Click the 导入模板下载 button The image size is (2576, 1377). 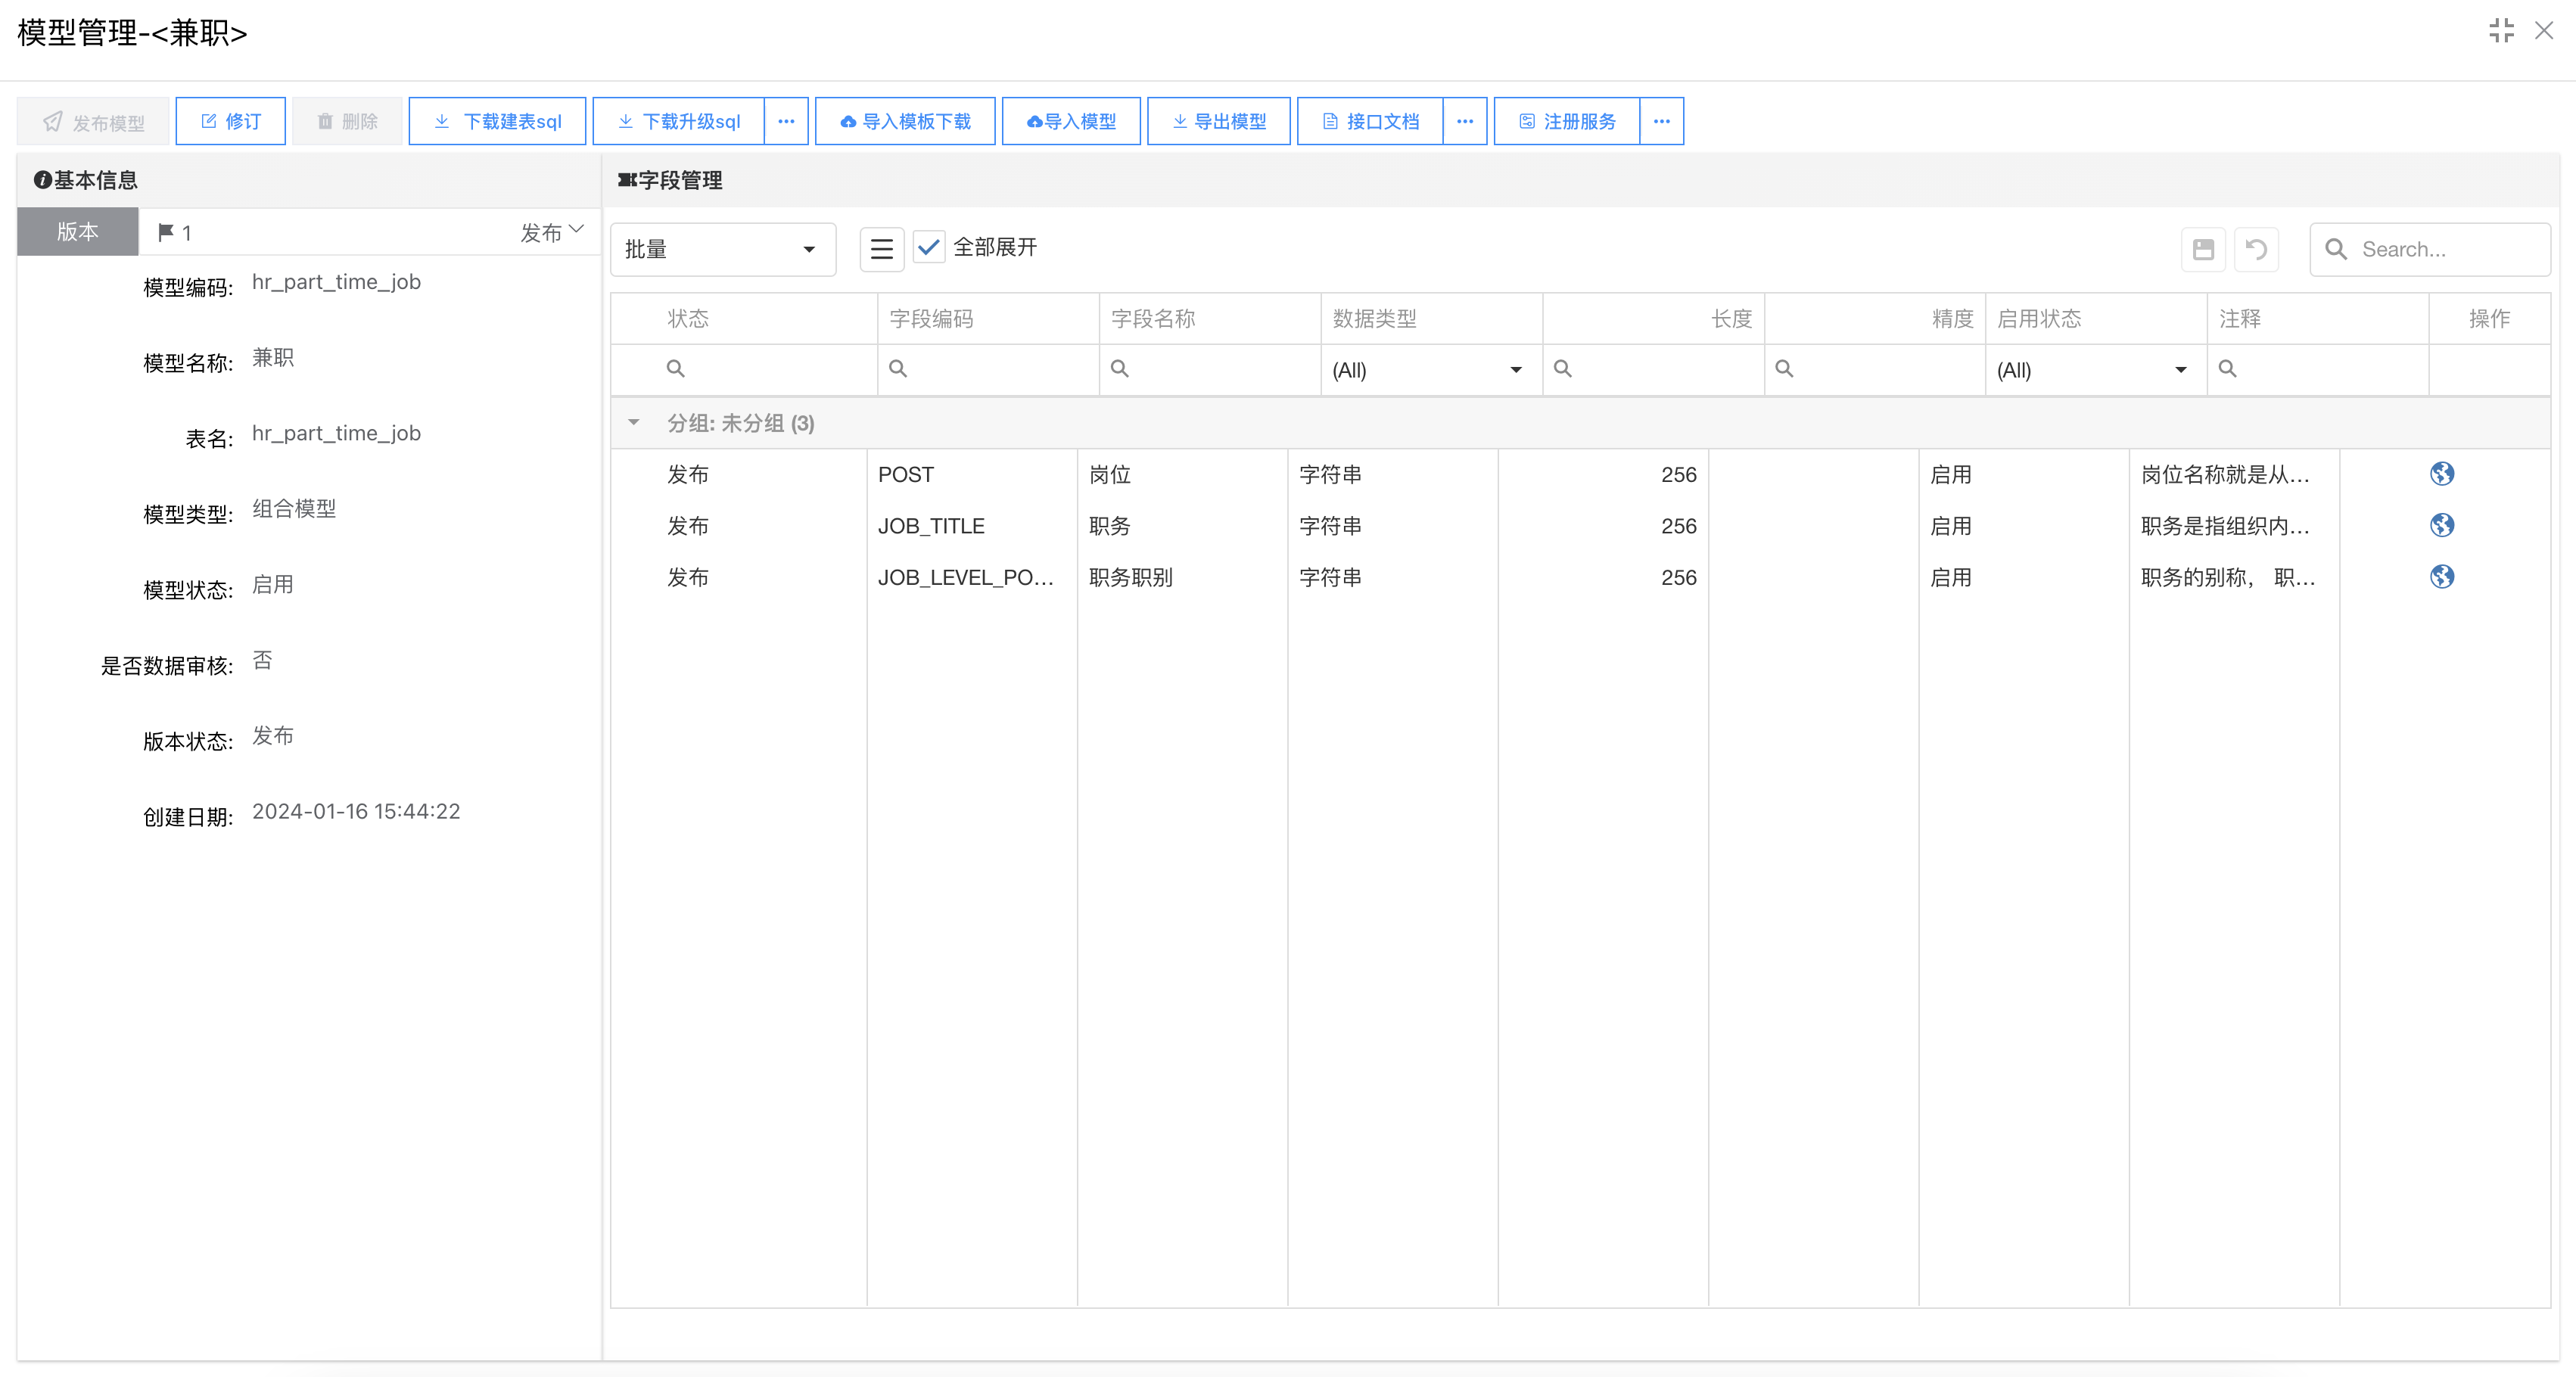905,121
